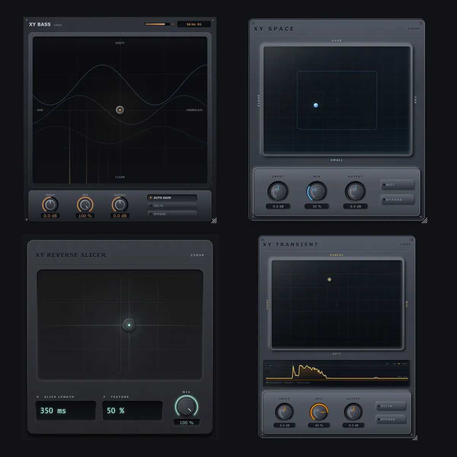Click the Texture 50 % field
The height and width of the screenshot is (457, 457).
pyautogui.click(x=132, y=411)
